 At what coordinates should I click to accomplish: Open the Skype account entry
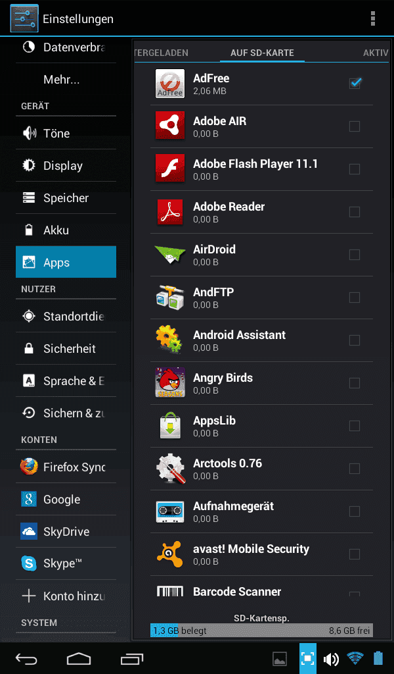(x=66, y=563)
